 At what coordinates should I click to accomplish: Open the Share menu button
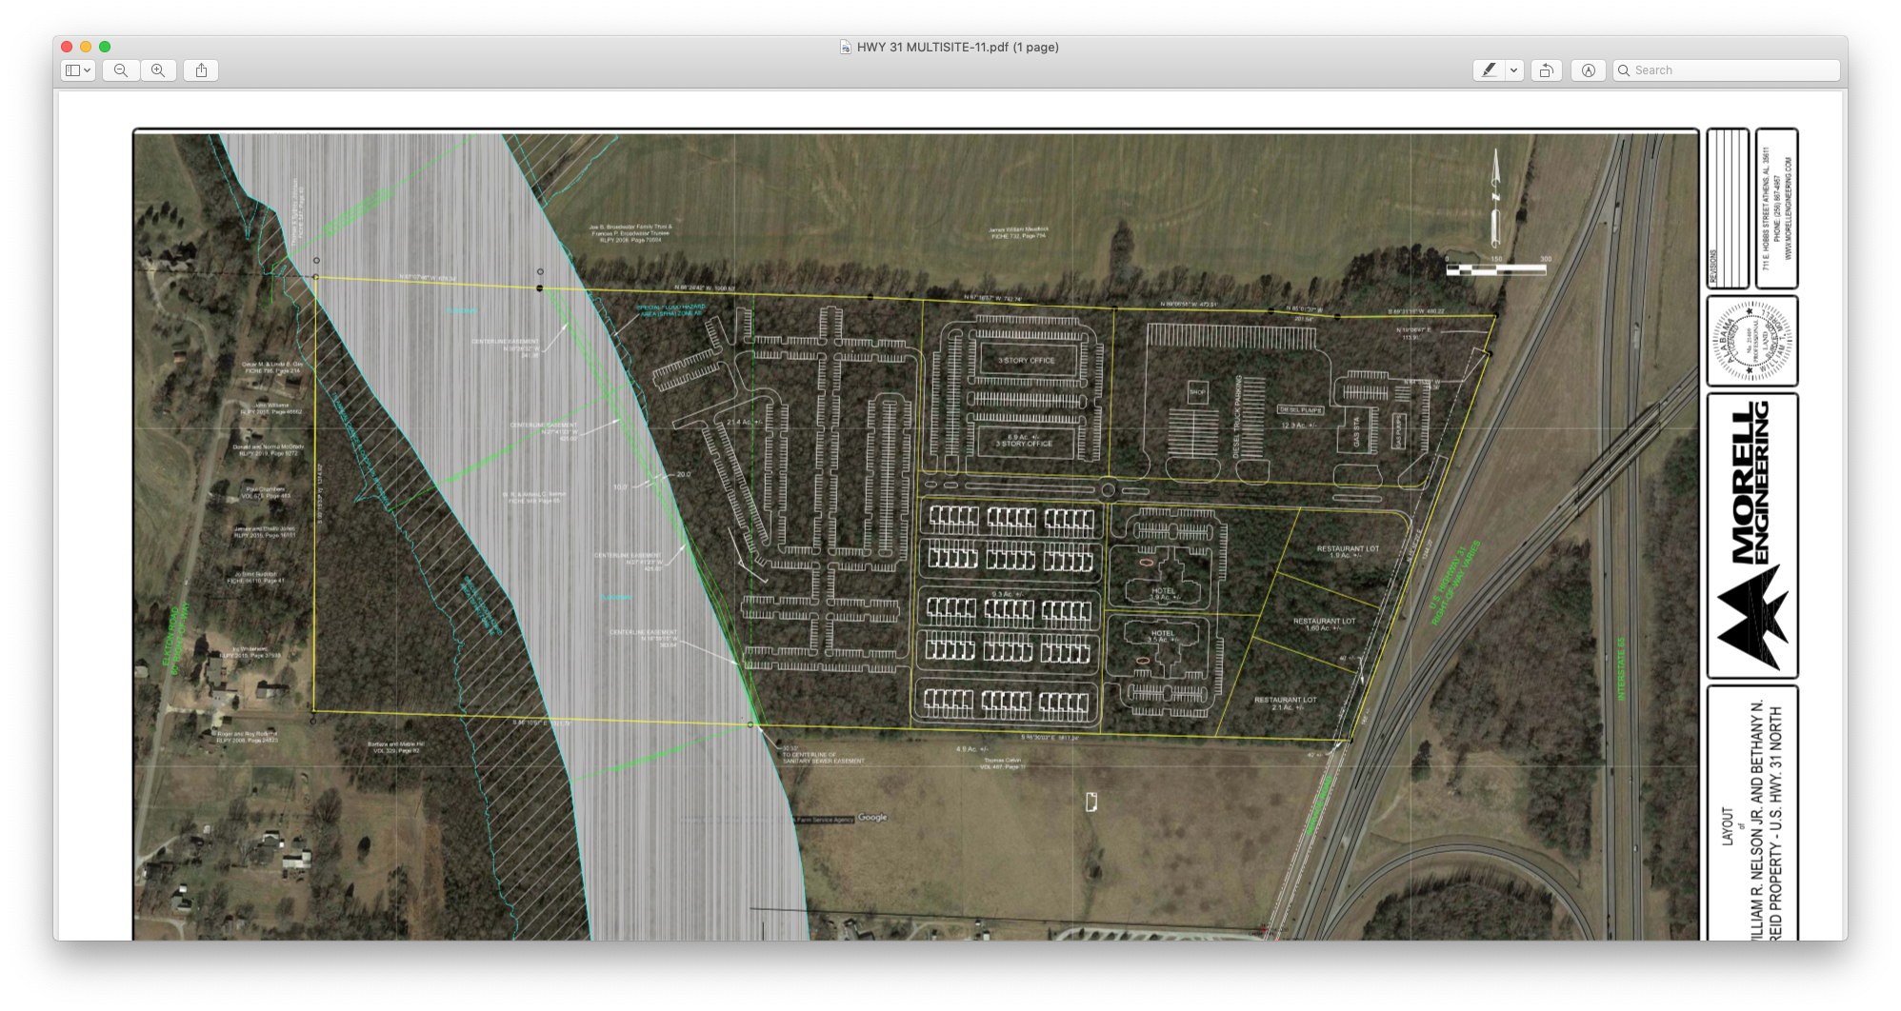coord(201,70)
